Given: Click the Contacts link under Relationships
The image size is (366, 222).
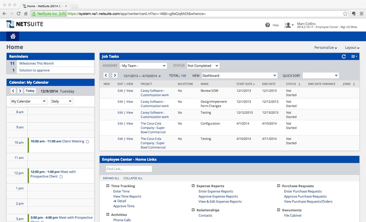Looking at the screenshot, I should click(205, 215).
